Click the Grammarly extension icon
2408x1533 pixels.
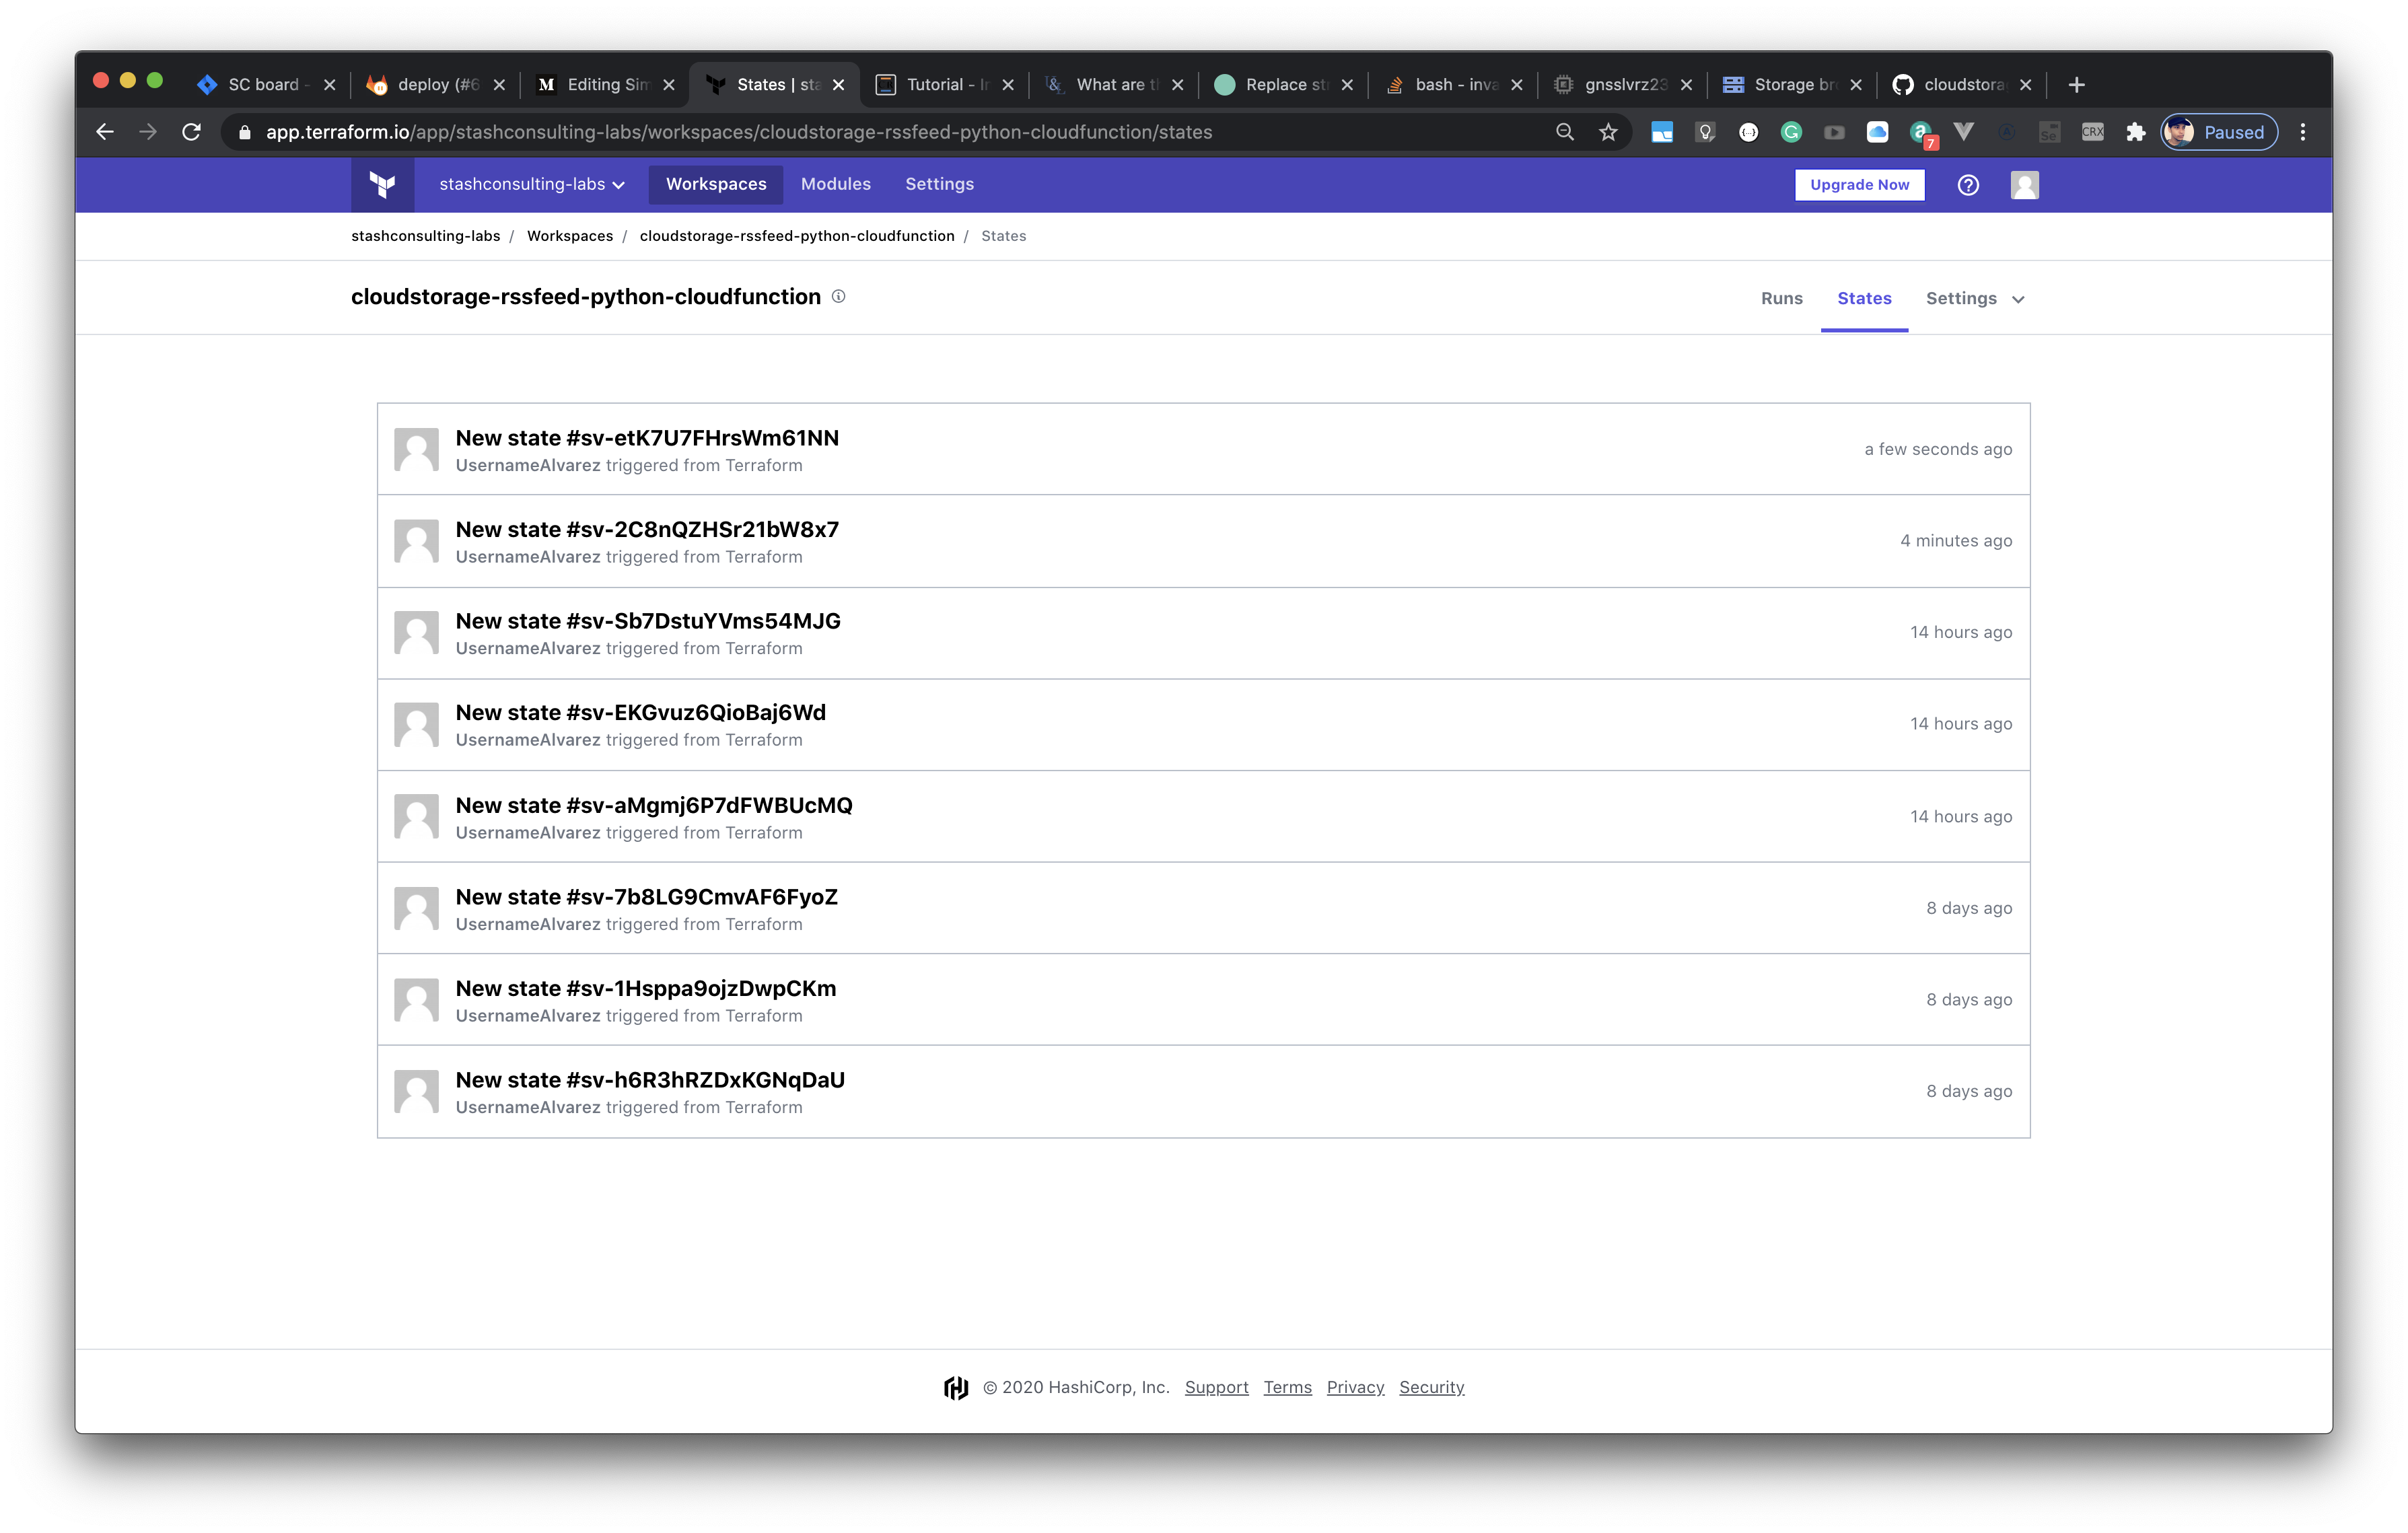point(1791,132)
